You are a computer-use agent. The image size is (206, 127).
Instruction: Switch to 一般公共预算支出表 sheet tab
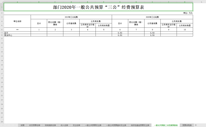click(93, 125)
